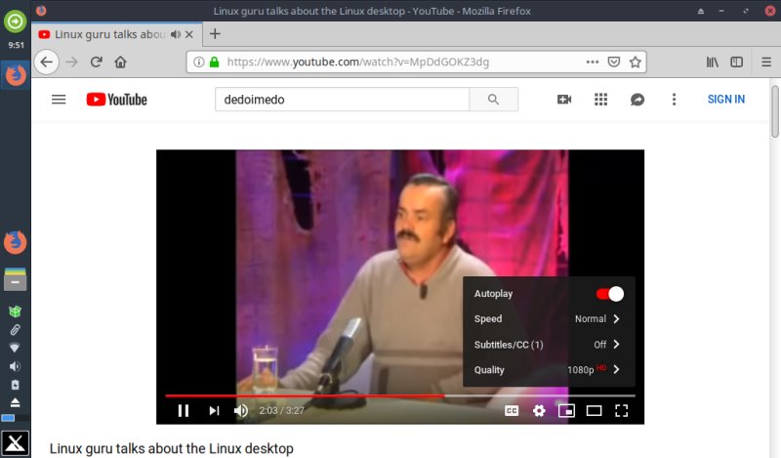This screenshot has height=458, width=781.
Task: Open a new Firefox tab
Action: pos(215,33)
